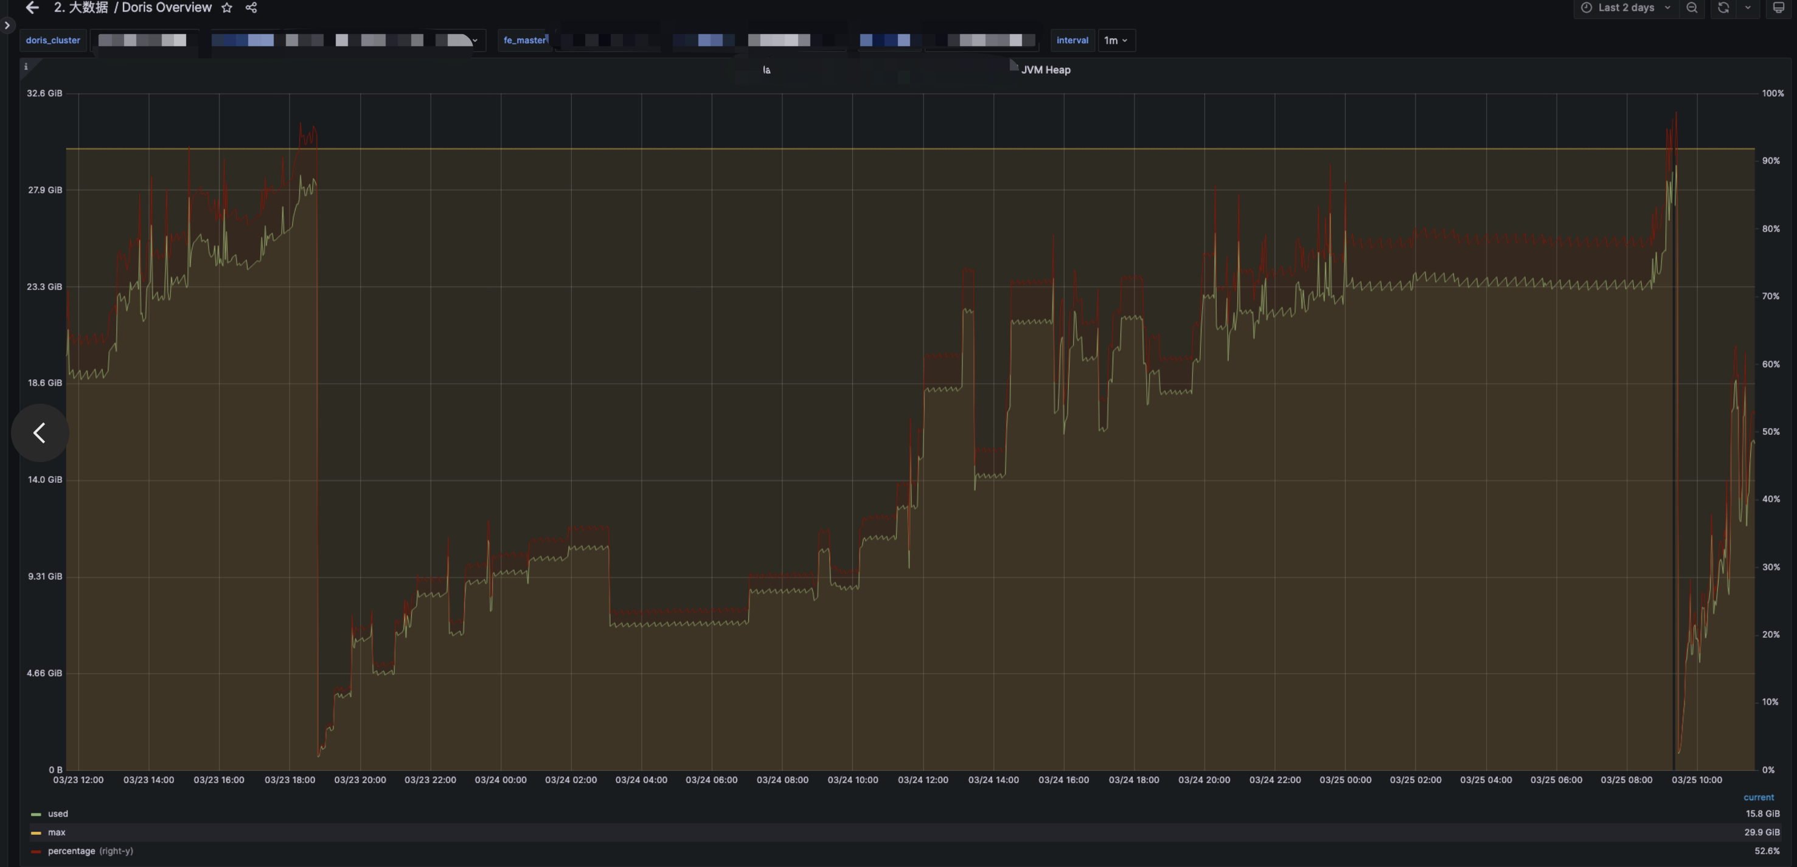
Task: Go back using the top-left arrow
Action: click(32, 8)
